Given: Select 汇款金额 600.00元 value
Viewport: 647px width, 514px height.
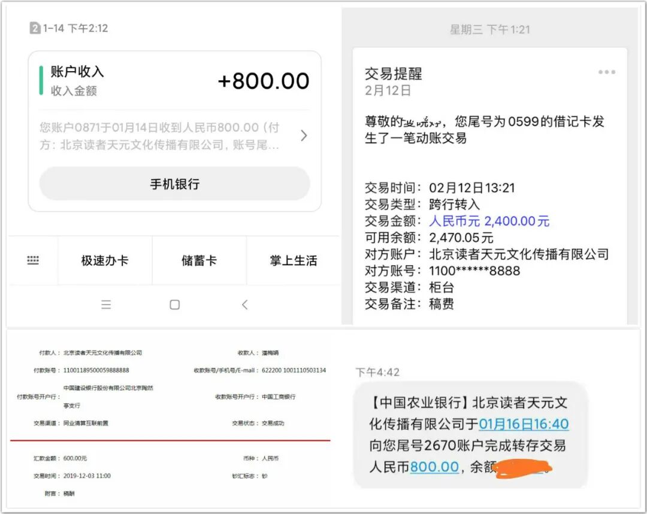Looking at the screenshot, I should point(75,458).
